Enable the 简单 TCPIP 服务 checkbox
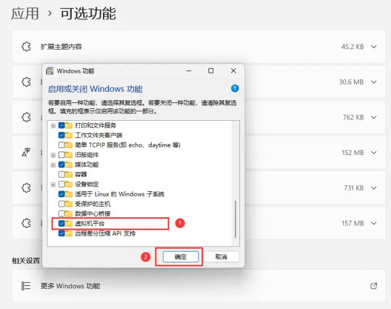391x309 pixels. pyautogui.click(x=62, y=145)
